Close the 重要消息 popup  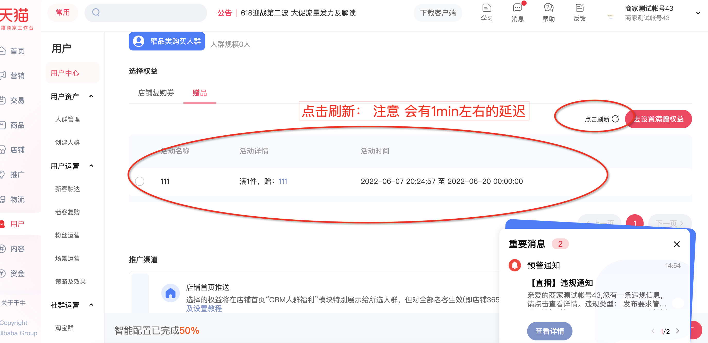tap(677, 244)
